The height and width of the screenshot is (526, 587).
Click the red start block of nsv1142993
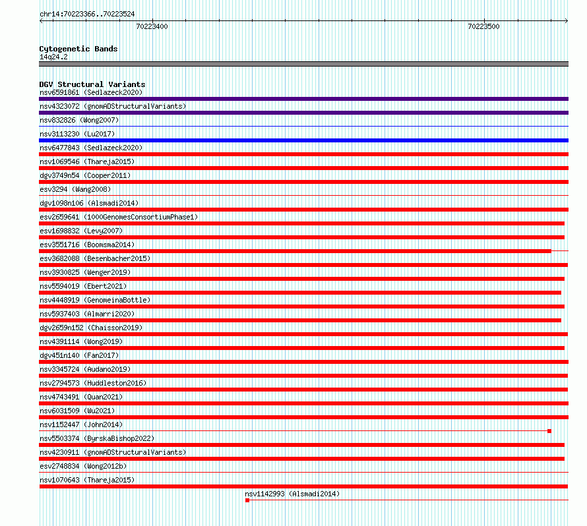(x=247, y=500)
